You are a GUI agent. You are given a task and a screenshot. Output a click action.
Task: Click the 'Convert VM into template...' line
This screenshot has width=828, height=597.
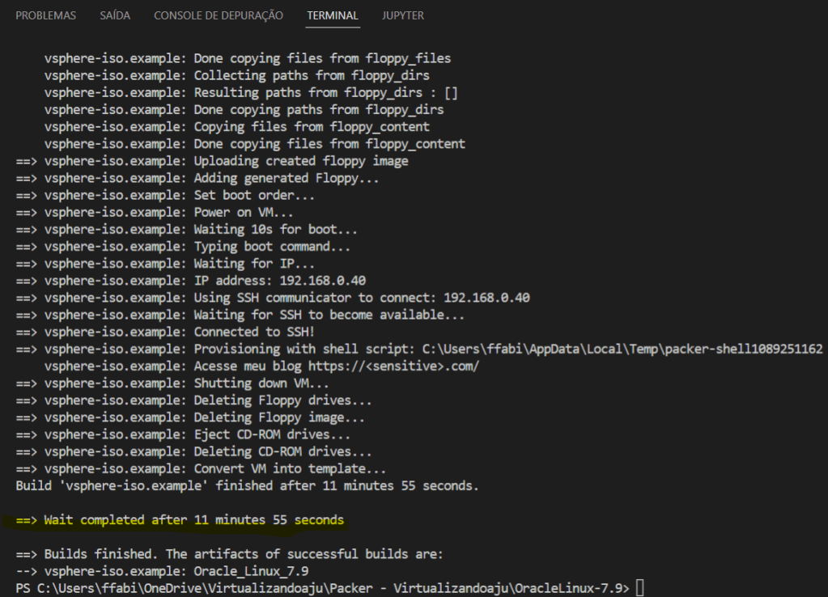click(x=290, y=469)
